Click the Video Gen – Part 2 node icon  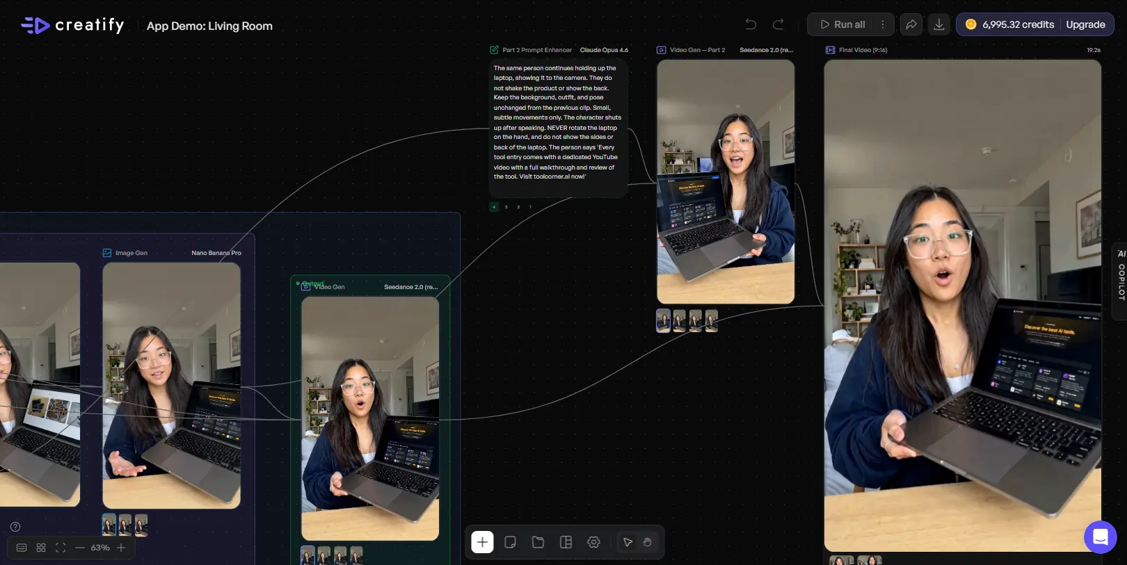(661, 50)
